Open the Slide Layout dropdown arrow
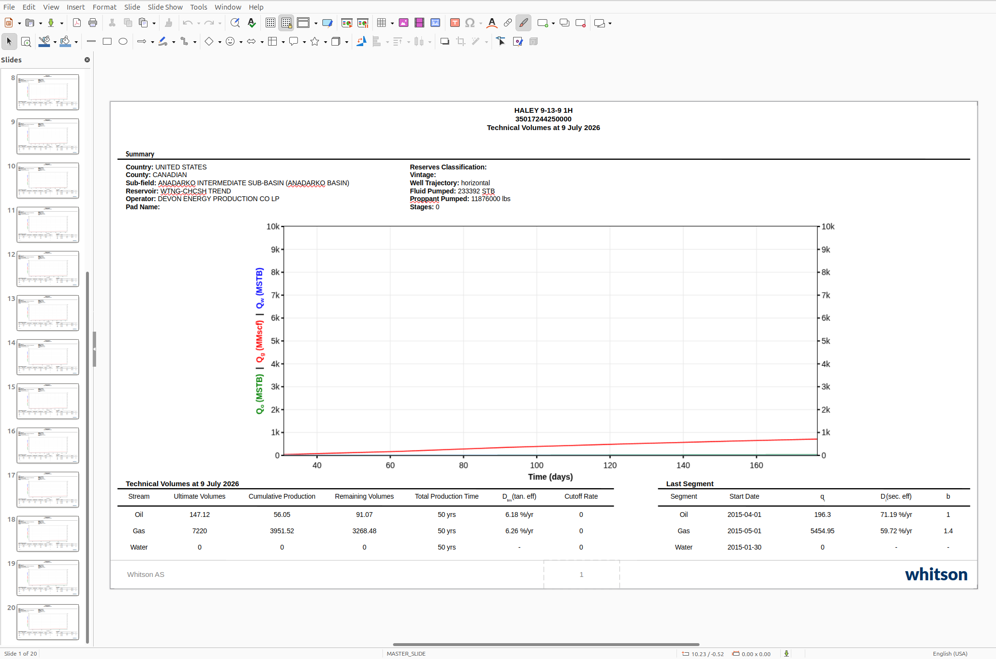996x659 pixels. click(x=610, y=24)
